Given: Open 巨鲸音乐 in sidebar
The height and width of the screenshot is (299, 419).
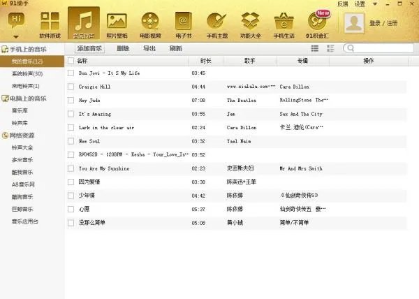Looking at the screenshot, I should tap(22, 209).
